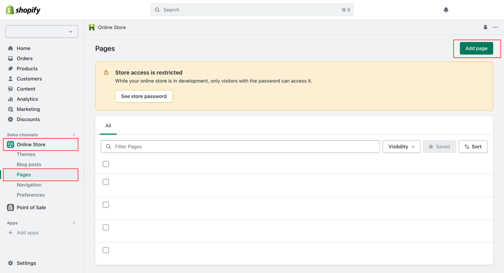Open Analytics from the sidebar
Screen dimensions: 504x273
click(x=27, y=99)
